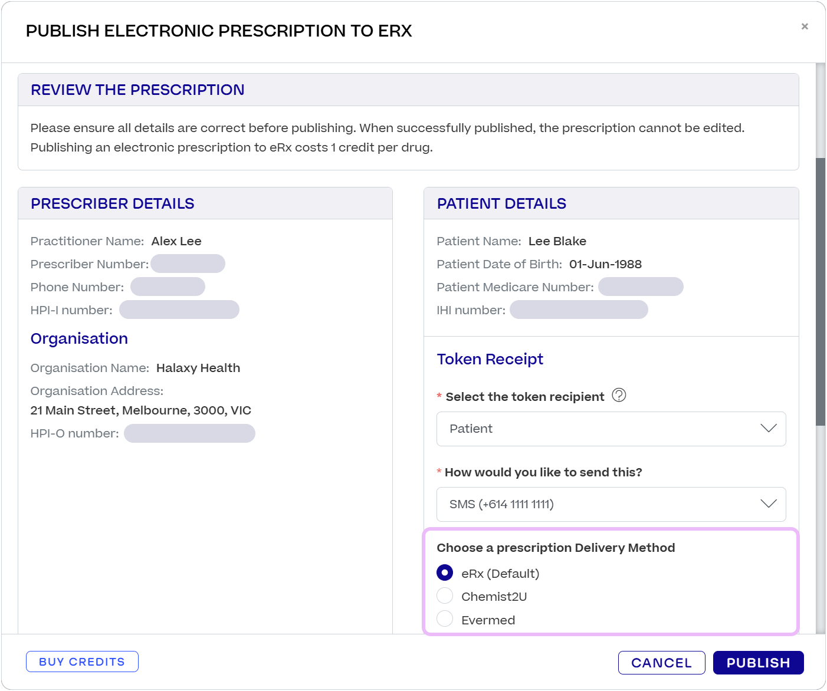Click the masked HPI-I number placeholder
The image size is (827, 691).
click(x=179, y=309)
